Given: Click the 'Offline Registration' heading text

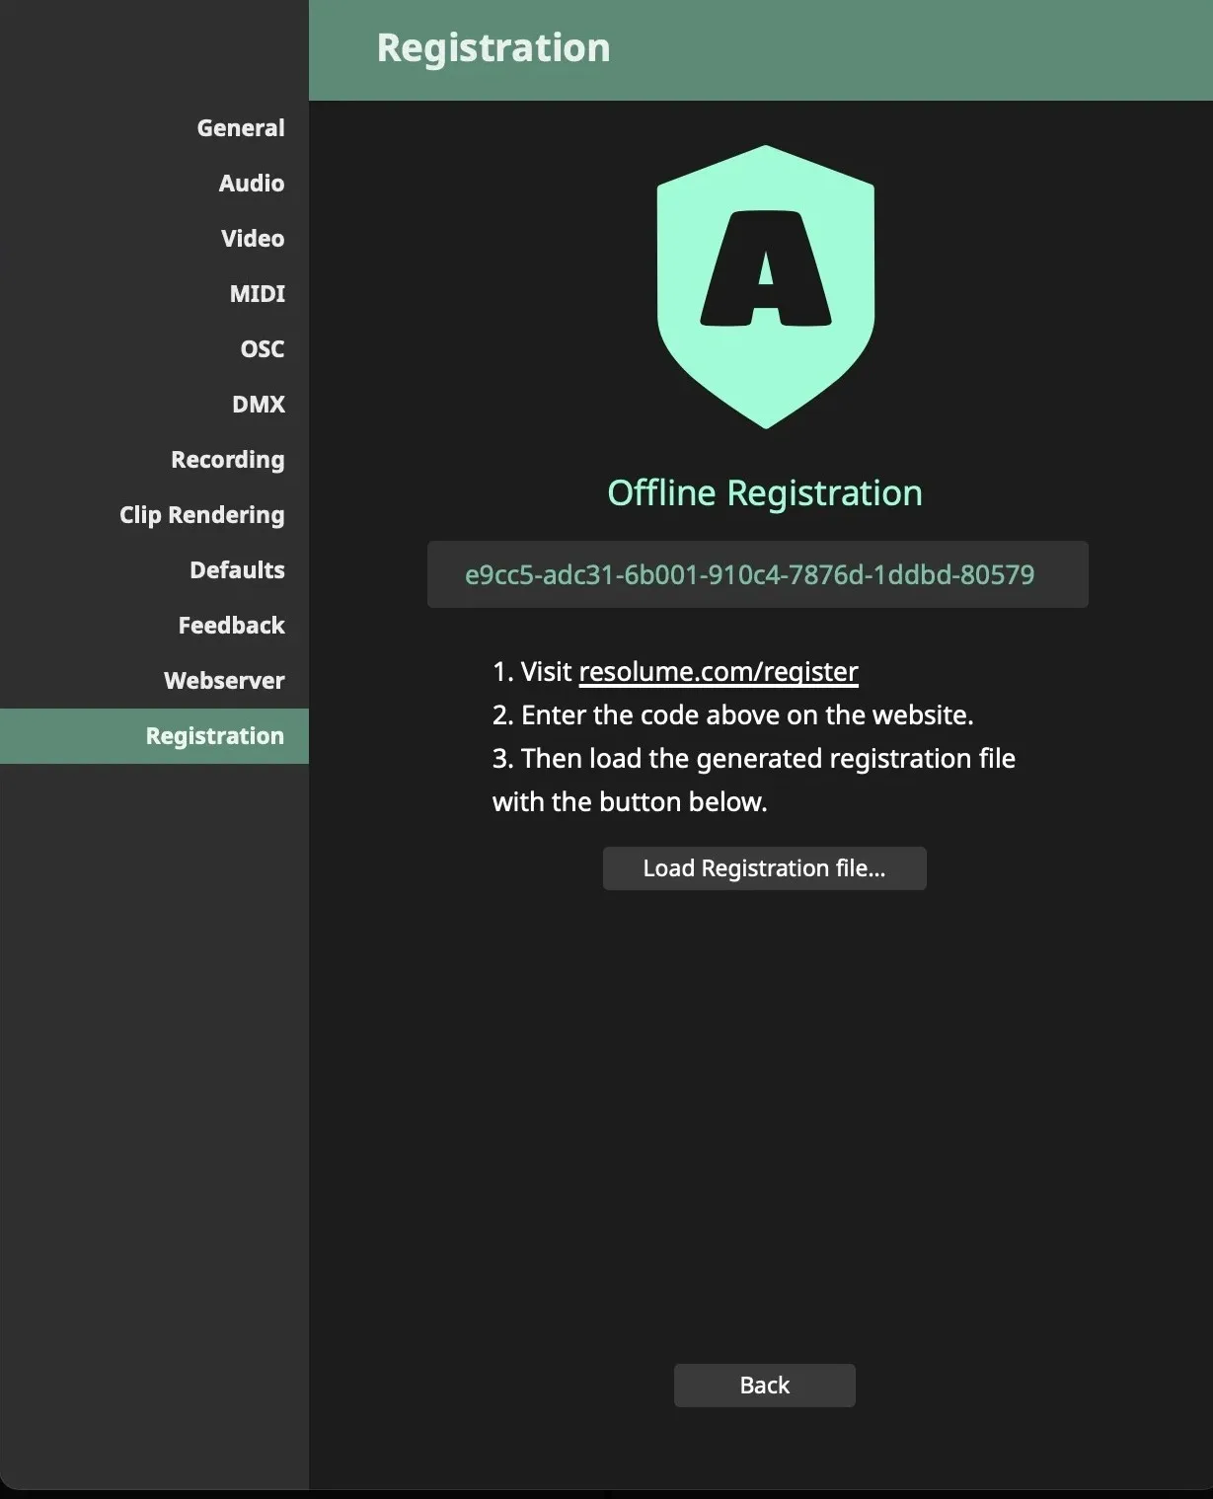Looking at the screenshot, I should (x=765, y=493).
